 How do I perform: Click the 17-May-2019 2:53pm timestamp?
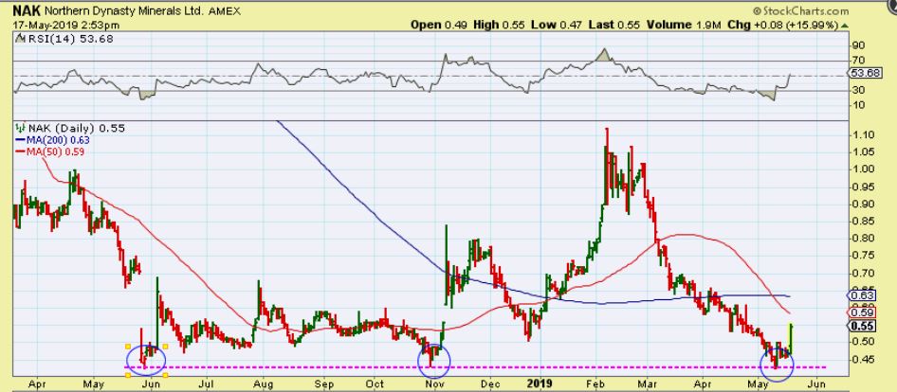click(x=66, y=26)
